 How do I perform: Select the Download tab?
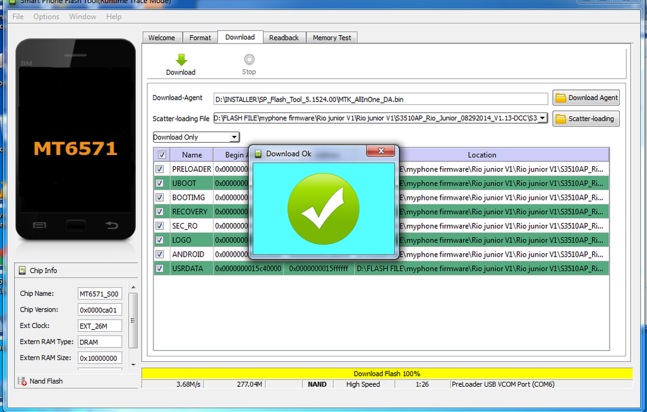pyautogui.click(x=240, y=37)
